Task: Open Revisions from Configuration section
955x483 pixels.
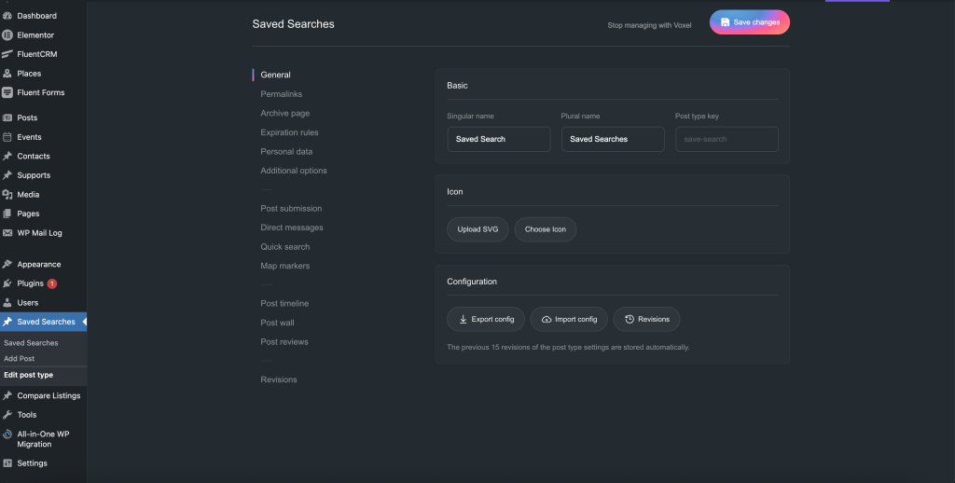Action: (x=646, y=319)
